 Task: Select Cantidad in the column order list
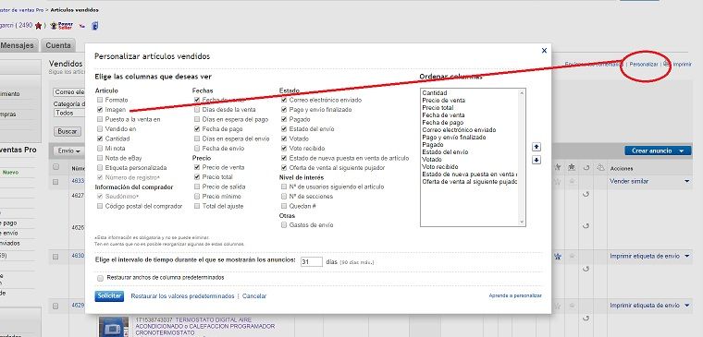[x=435, y=93]
